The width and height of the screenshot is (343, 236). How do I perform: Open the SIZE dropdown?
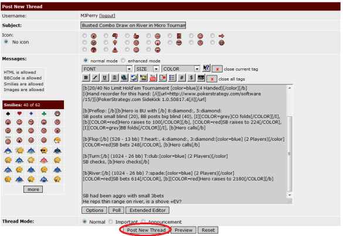(x=147, y=69)
